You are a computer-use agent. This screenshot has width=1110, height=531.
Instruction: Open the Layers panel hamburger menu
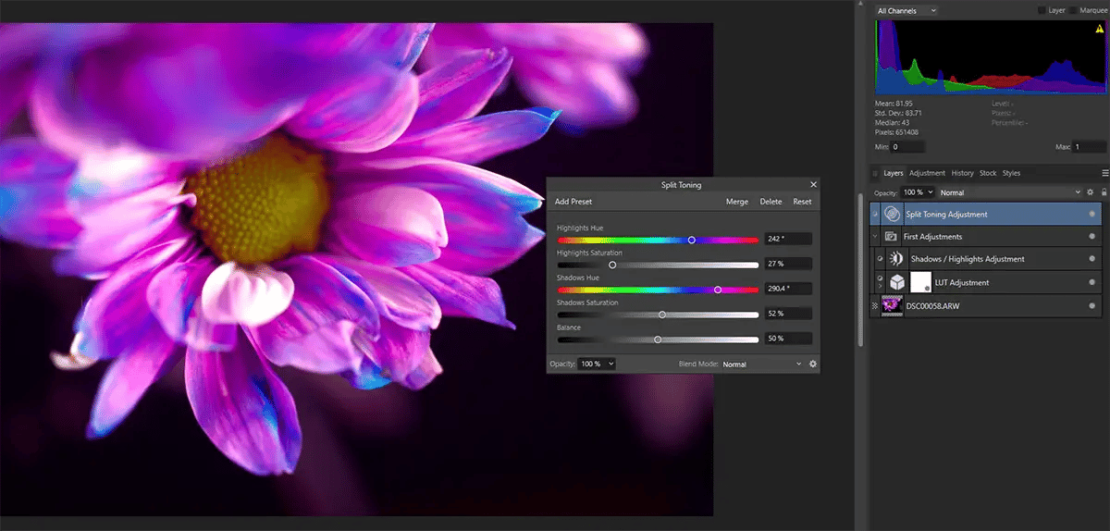[1104, 173]
